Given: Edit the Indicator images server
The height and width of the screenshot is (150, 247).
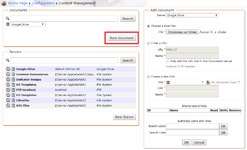Looking at the screenshot, I should tap(8, 79).
